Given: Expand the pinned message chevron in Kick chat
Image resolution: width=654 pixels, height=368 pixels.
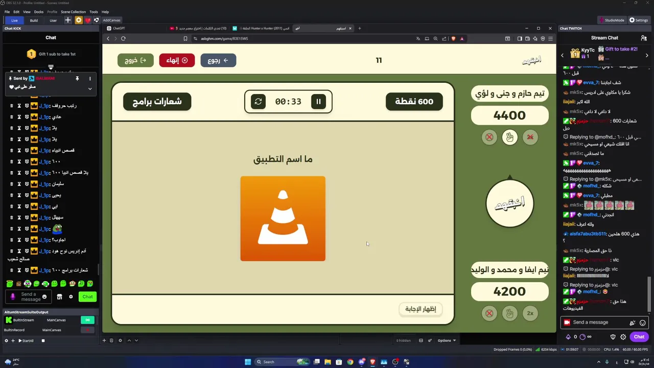Looking at the screenshot, I should [x=90, y=88].
